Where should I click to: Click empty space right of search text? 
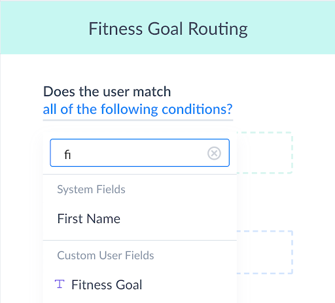click(137, 153)
